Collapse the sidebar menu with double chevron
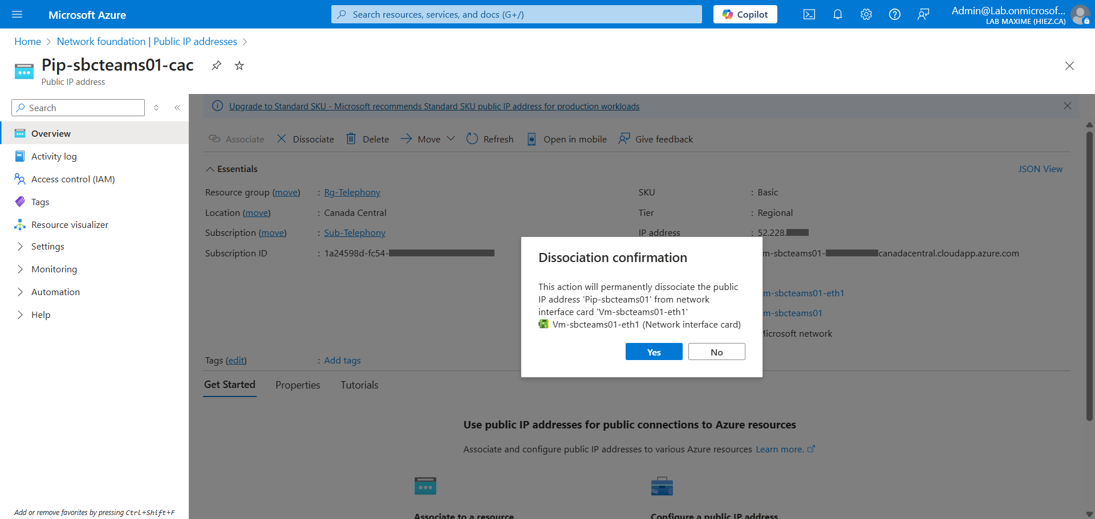The image size is (1095, 519). coord(177,108)
